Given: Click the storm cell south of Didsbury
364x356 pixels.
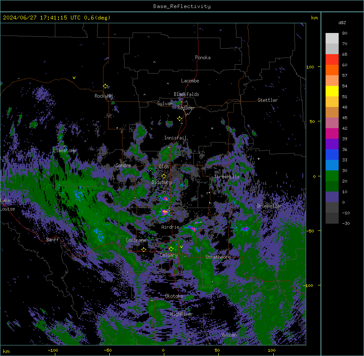Looking at the screenshot, I should (x=165, y=198).
